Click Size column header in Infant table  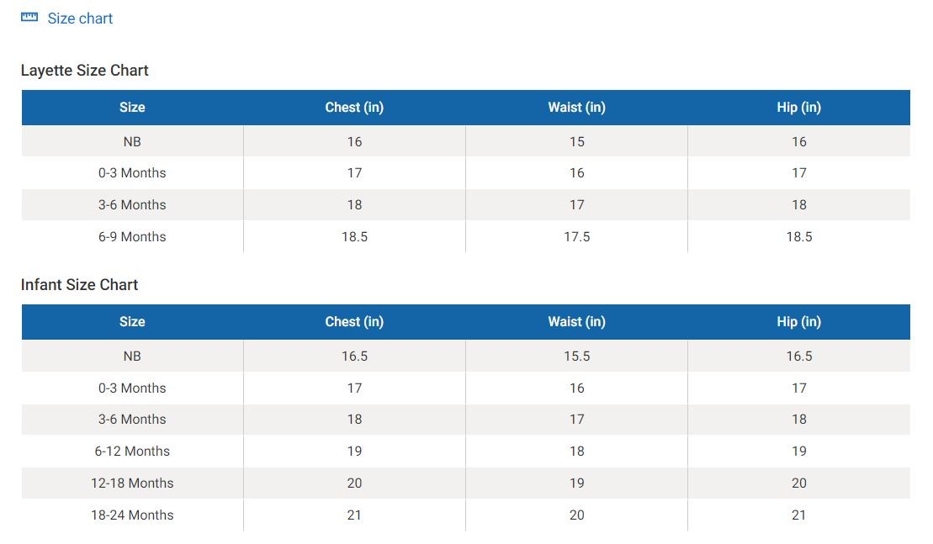tap(132, 322)
